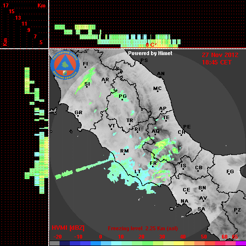Click the MC city label
Screen dimensions: 246x246
tap(157, 89)
